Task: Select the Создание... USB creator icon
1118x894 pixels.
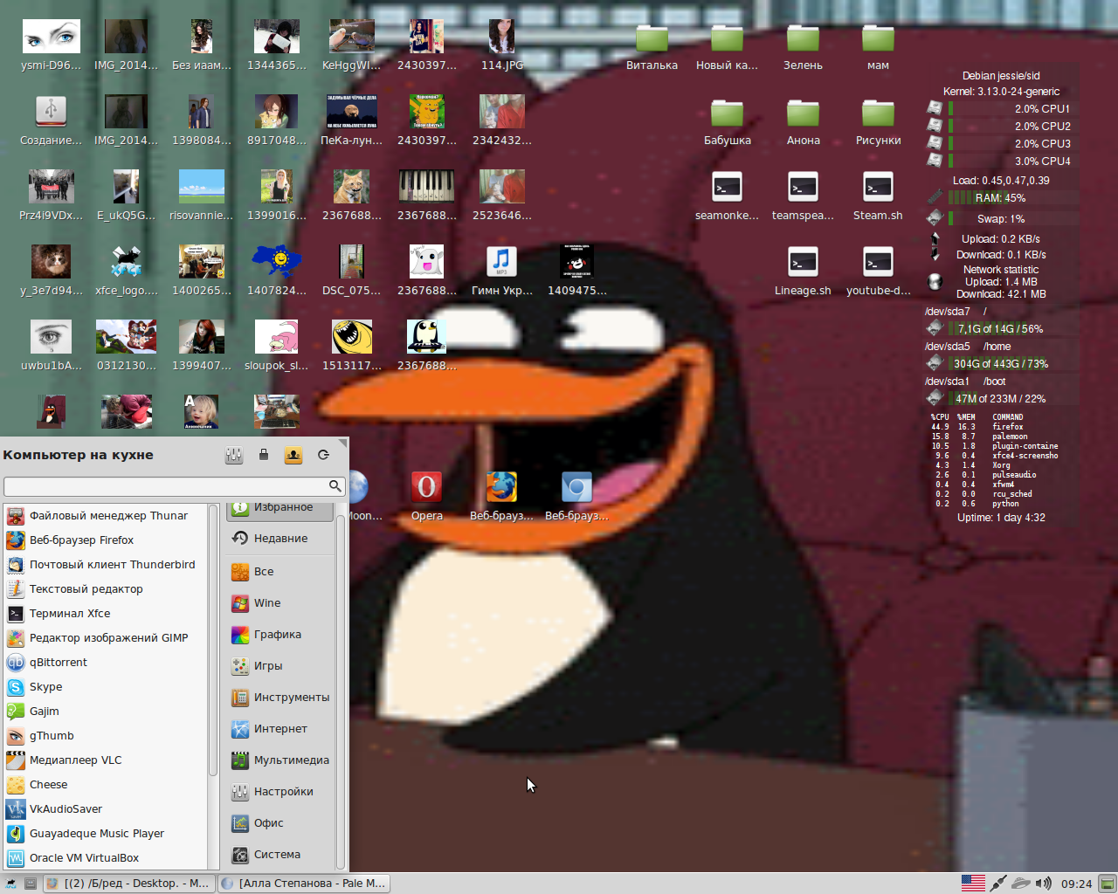Action: click(51, 121)
